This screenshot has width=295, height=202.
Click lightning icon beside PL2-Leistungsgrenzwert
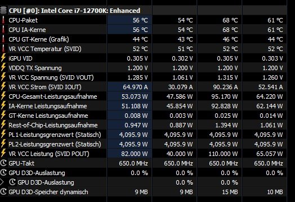[x=3, y=144]
